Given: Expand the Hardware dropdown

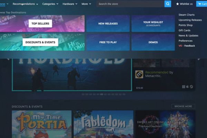Looking at the screenshot, I should [70, 4].
